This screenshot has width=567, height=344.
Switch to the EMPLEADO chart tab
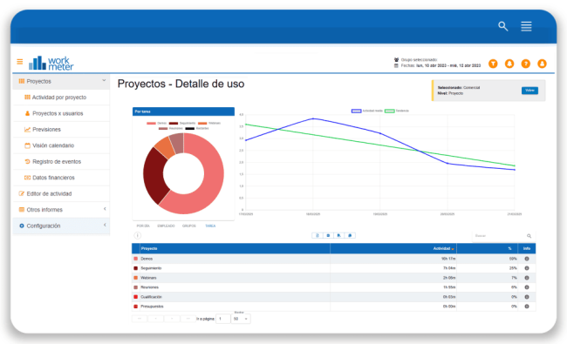[166, 226]
